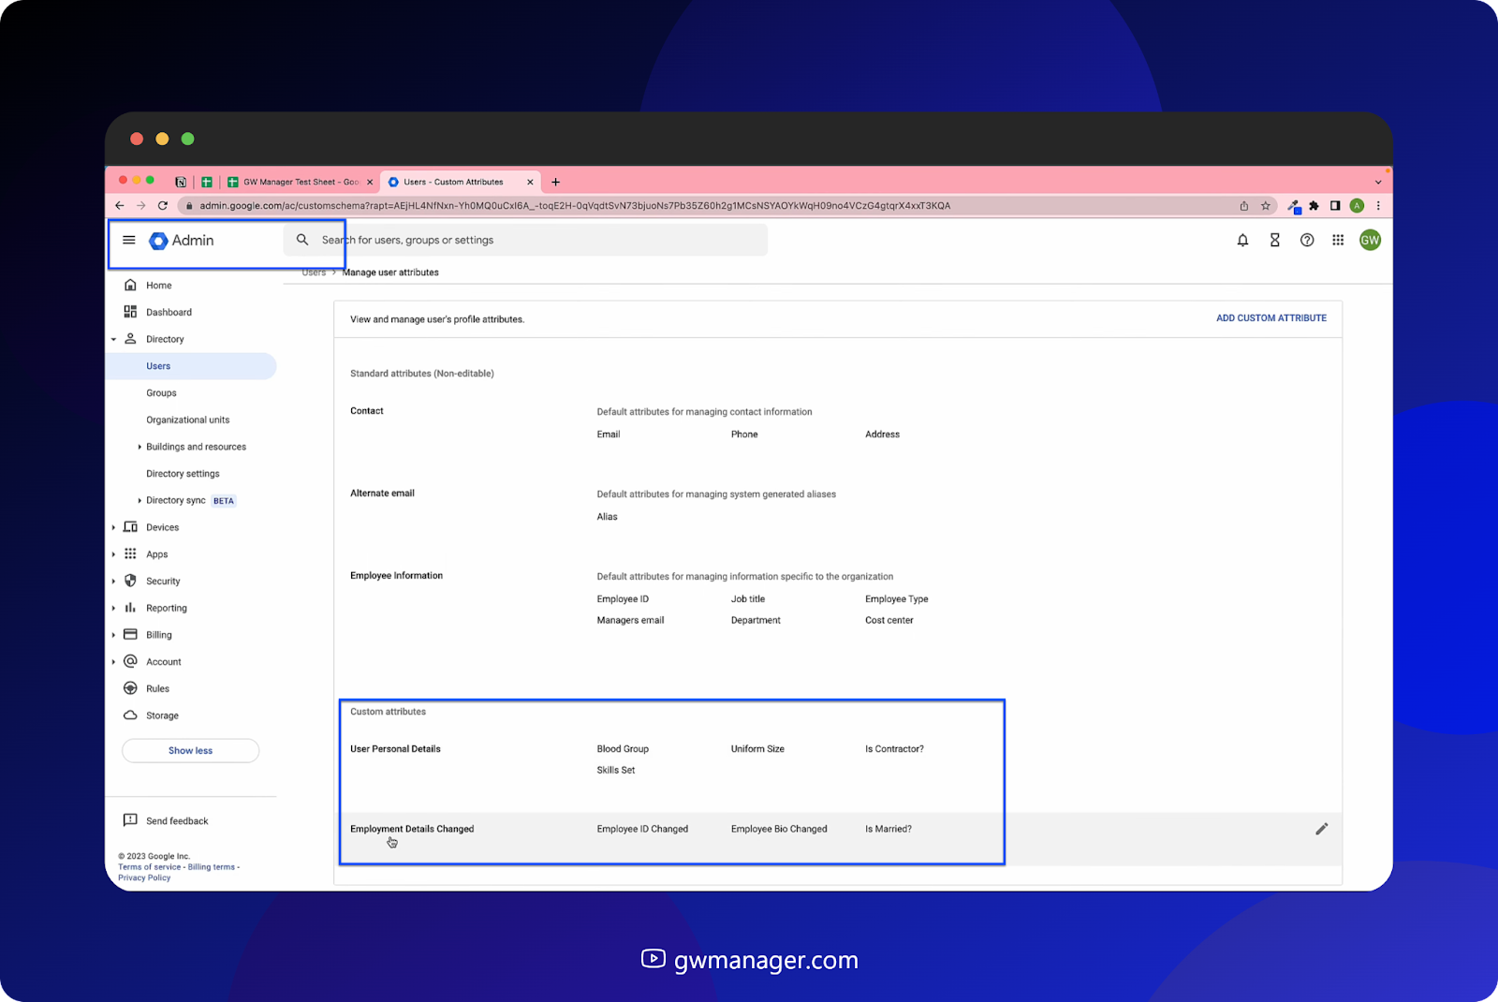Open a new browser tab

555,181
